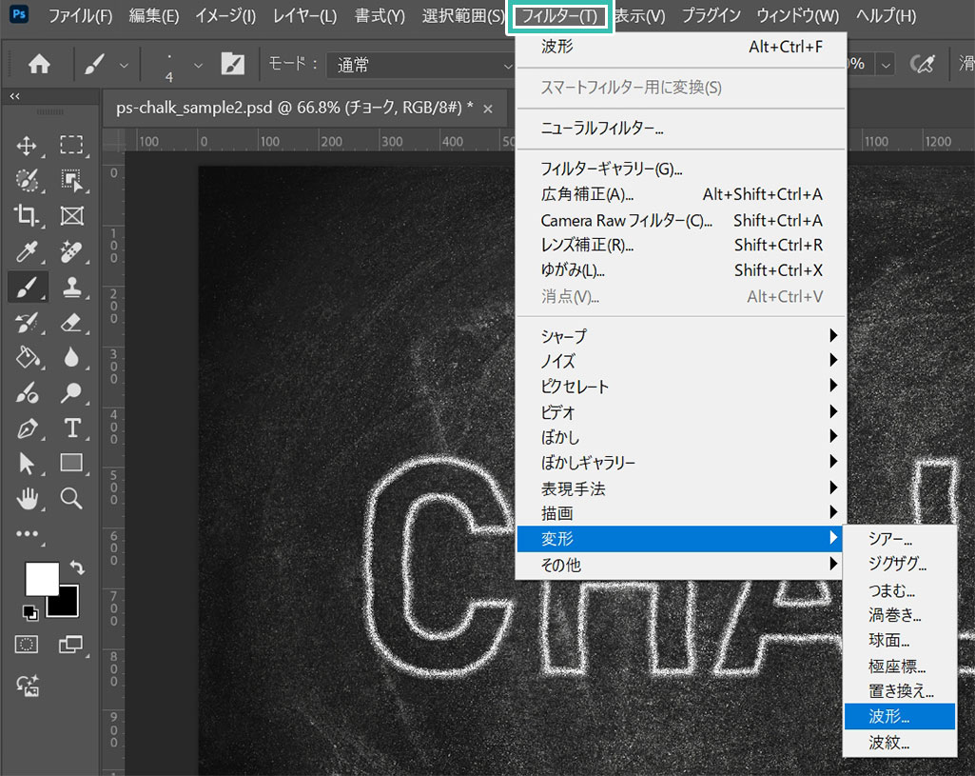Change the screen mode
The image size is (975, 776).
pyautogui.click(x=71, y=645)
